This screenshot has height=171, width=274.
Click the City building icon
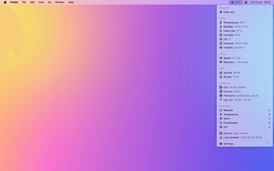(x=221, y=87)
